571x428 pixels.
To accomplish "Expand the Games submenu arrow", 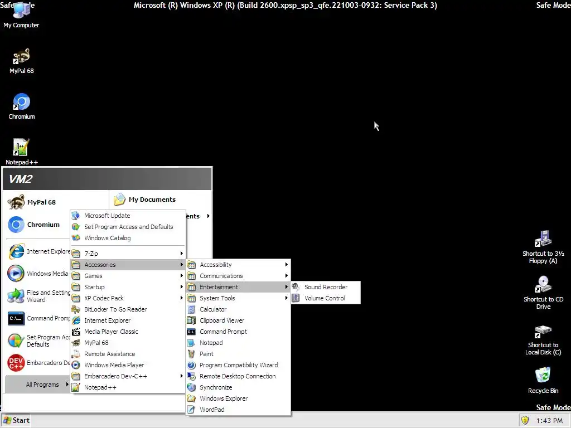I will (181, 276).
